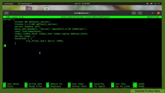
Task: Click the 'Write Out' shortcut
Action: 33,84
